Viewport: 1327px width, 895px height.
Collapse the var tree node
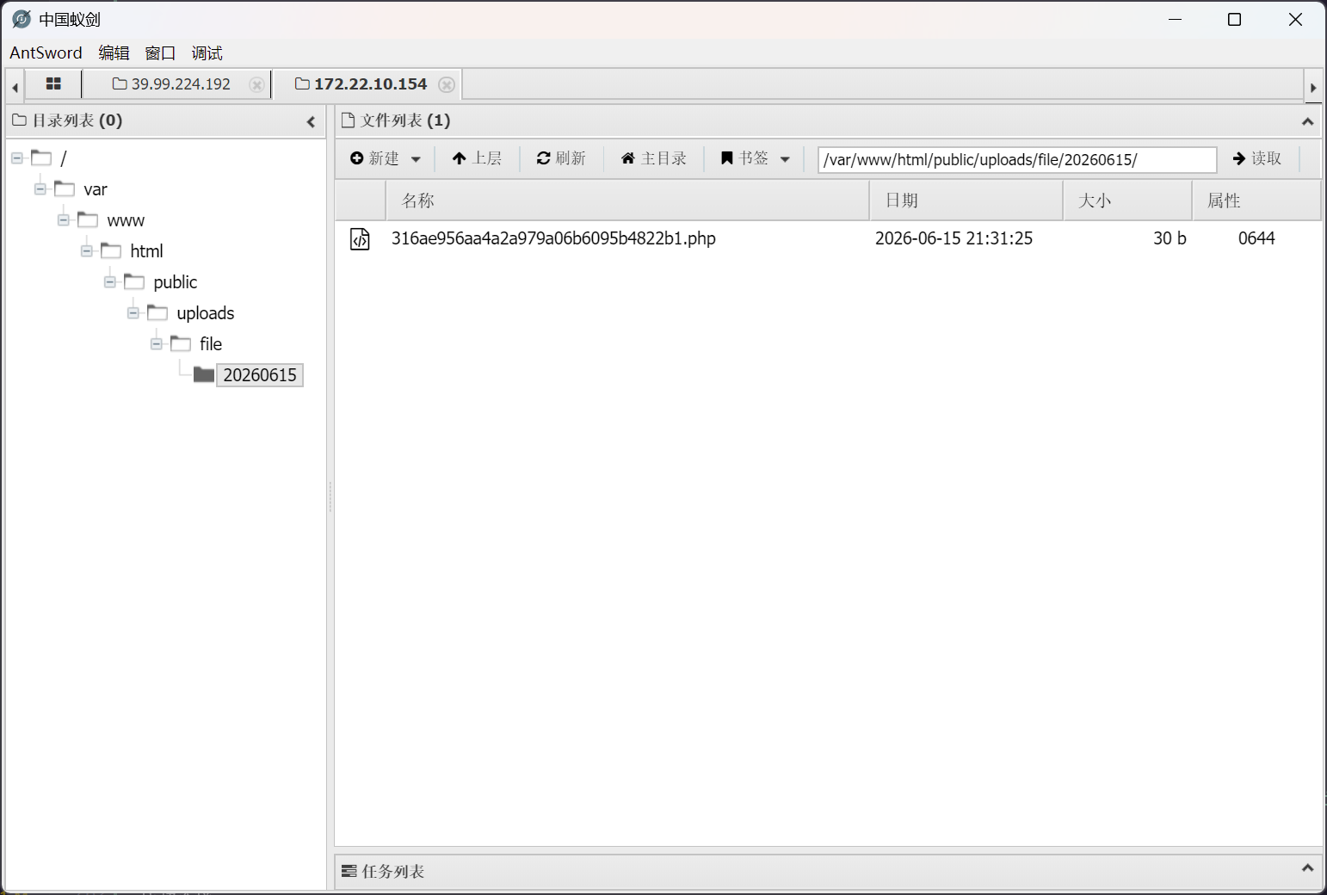[40, 189]
